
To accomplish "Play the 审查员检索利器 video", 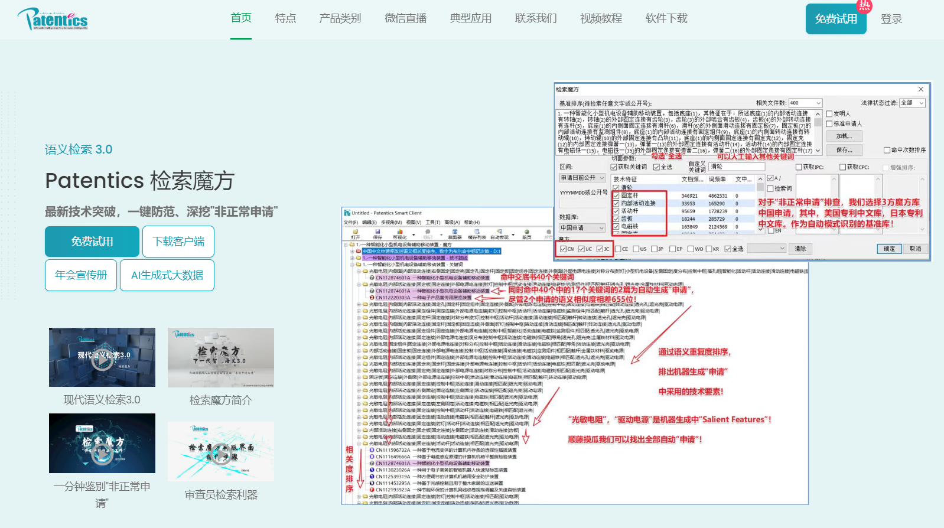I will pyautogui.click(x=221, y=451).
